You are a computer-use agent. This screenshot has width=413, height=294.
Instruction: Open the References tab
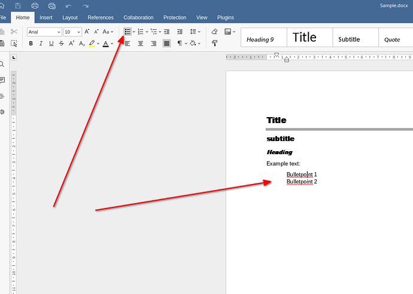101,17
